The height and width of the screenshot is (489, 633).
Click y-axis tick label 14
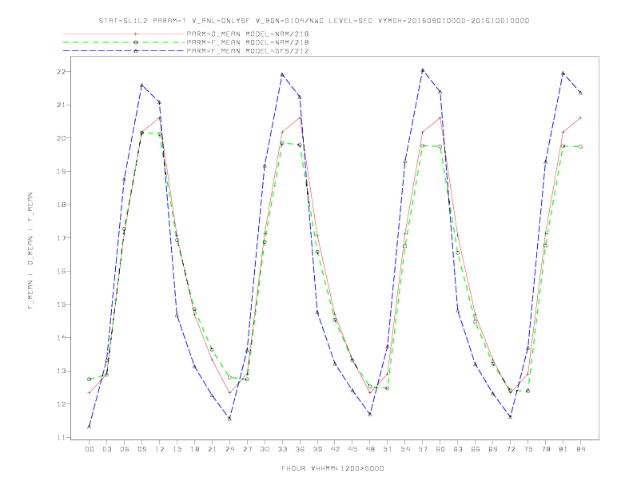[x=61, y=338]
